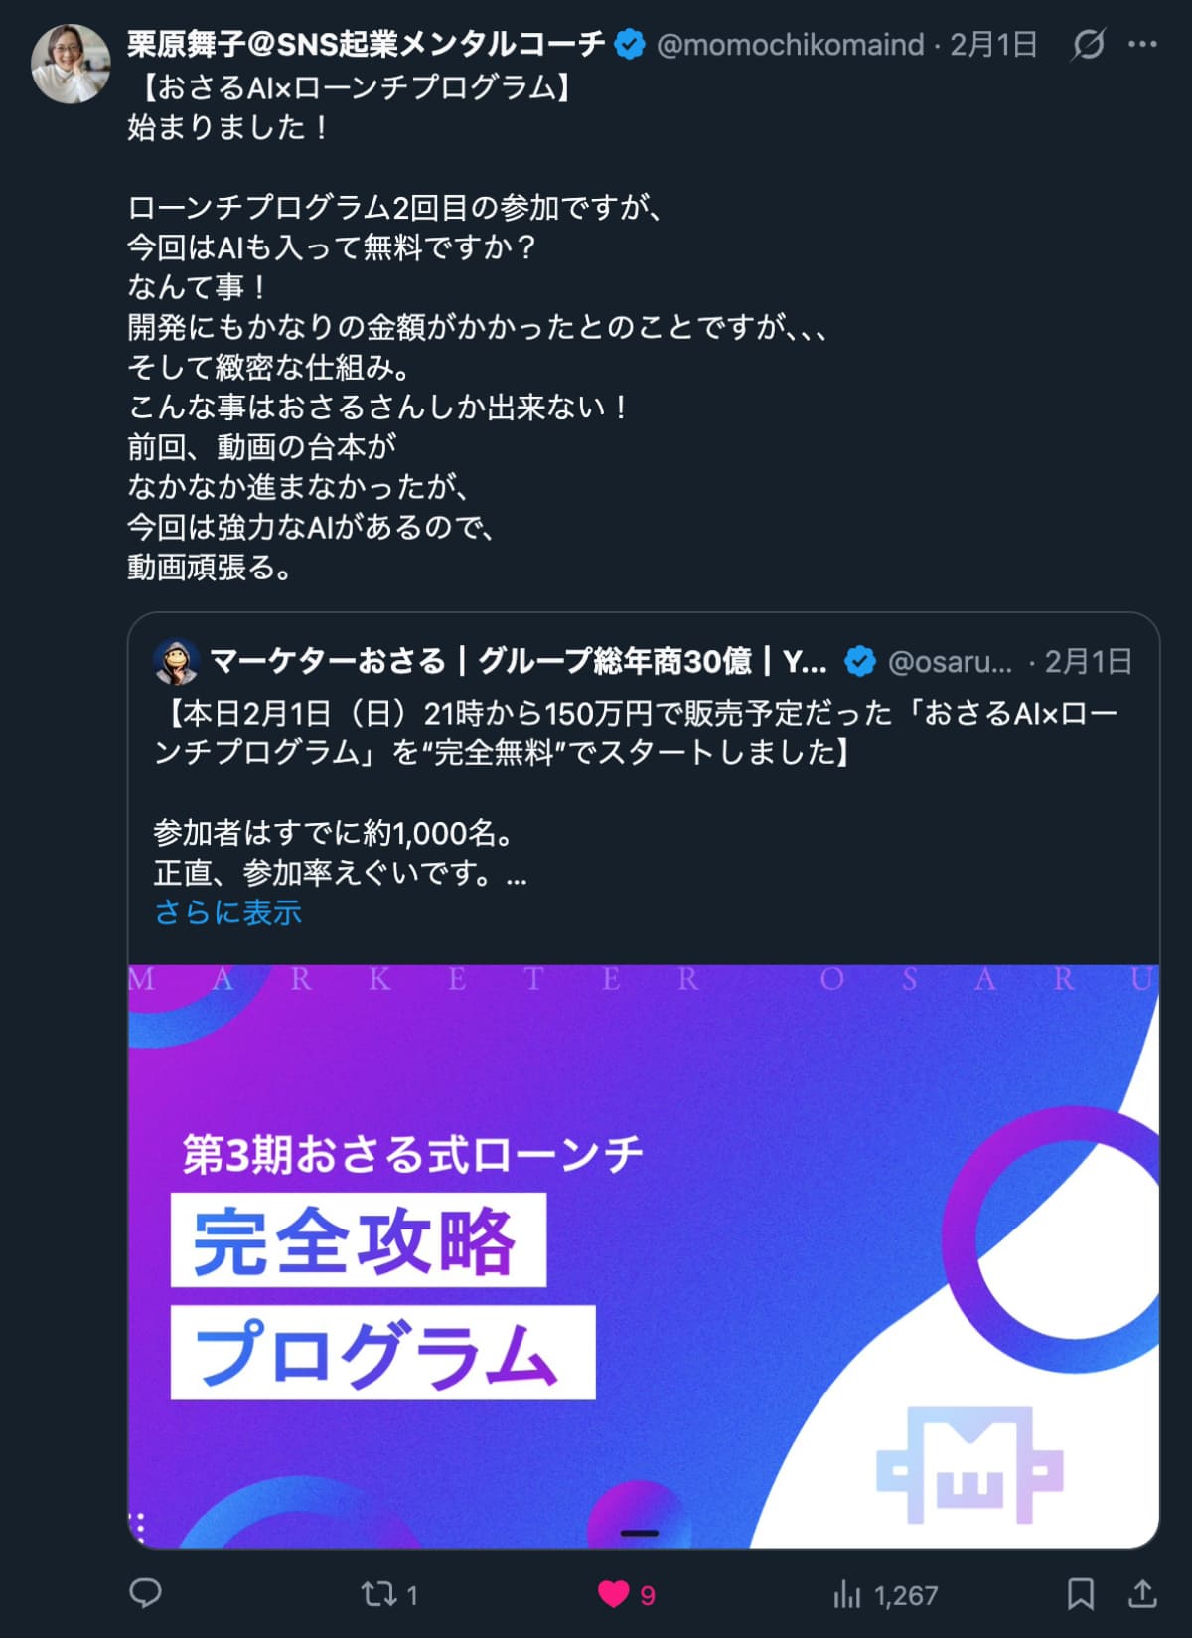Click the 2月1日 timestamp of main tweet

[x=993, y=45]
